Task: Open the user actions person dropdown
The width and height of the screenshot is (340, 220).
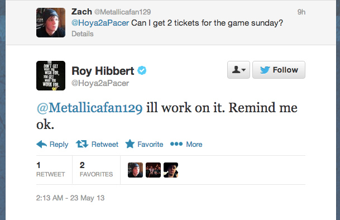Action: [x=238, y=70]
